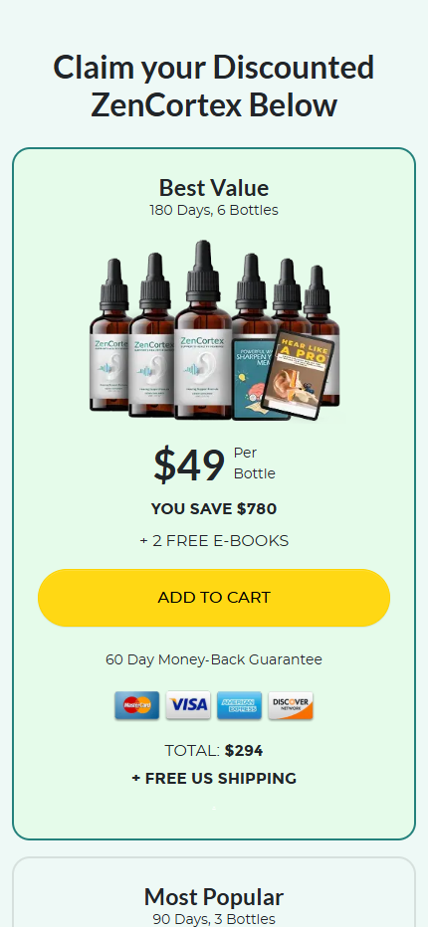Click the TOTAL: $294 amount

tap(214, 751)
